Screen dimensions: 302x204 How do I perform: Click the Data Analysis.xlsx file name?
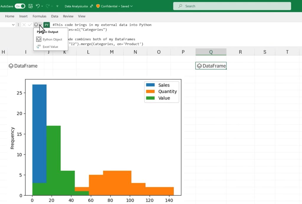point(76,6)
